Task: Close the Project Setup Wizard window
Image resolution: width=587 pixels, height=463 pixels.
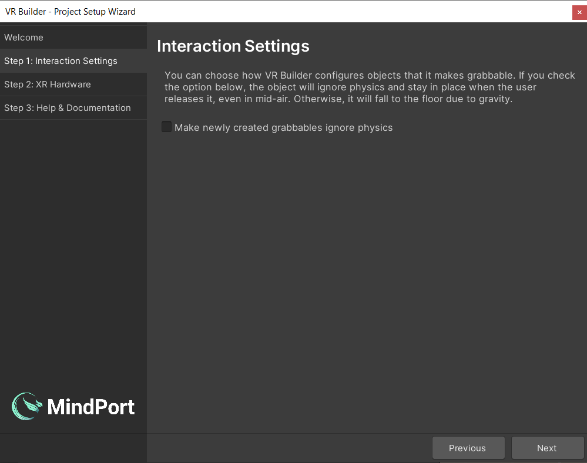Action: 579,12
